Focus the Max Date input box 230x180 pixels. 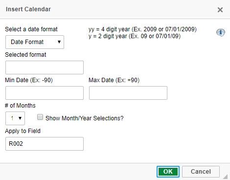(128, 93)
